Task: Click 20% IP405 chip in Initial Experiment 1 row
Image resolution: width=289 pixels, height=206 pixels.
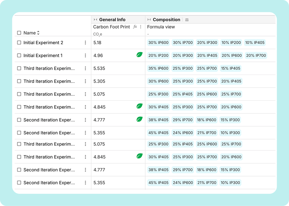Action: click(x=207, y=56)
